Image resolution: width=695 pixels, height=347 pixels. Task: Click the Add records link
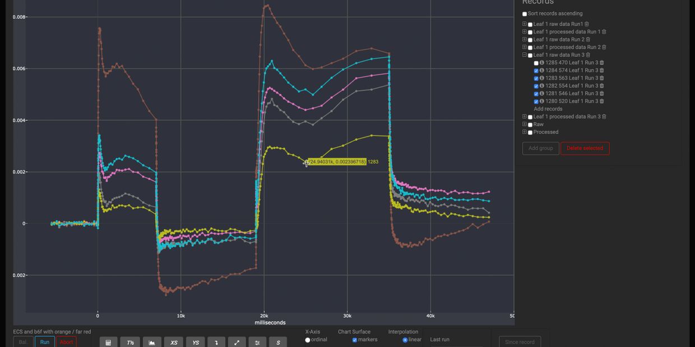tap(548, 109)
